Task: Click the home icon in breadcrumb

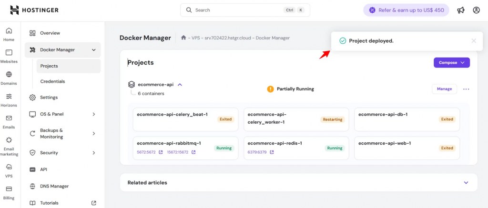Action: [183, 38]
